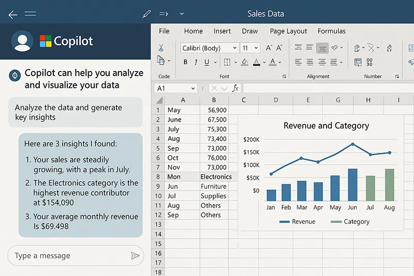The width and height of the screenshot is (414, 276).
Task: Click the Insert Function fx icon
Action: point(235,88)
